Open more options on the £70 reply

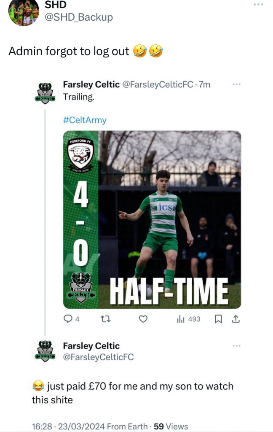(x=236, y=346)
